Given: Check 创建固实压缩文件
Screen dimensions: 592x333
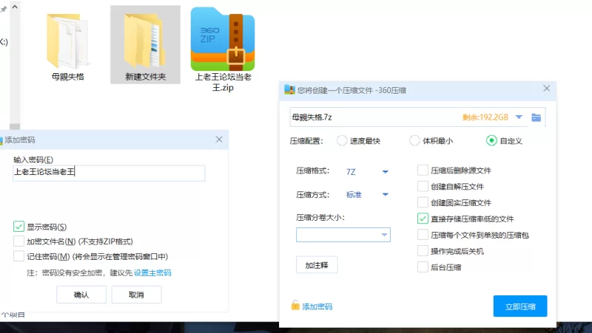Looking at the screenshot, I should (423, 202).
